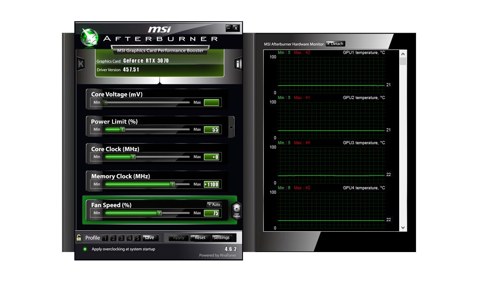Click the GPU3 temperature graph

tap(332, 164)
